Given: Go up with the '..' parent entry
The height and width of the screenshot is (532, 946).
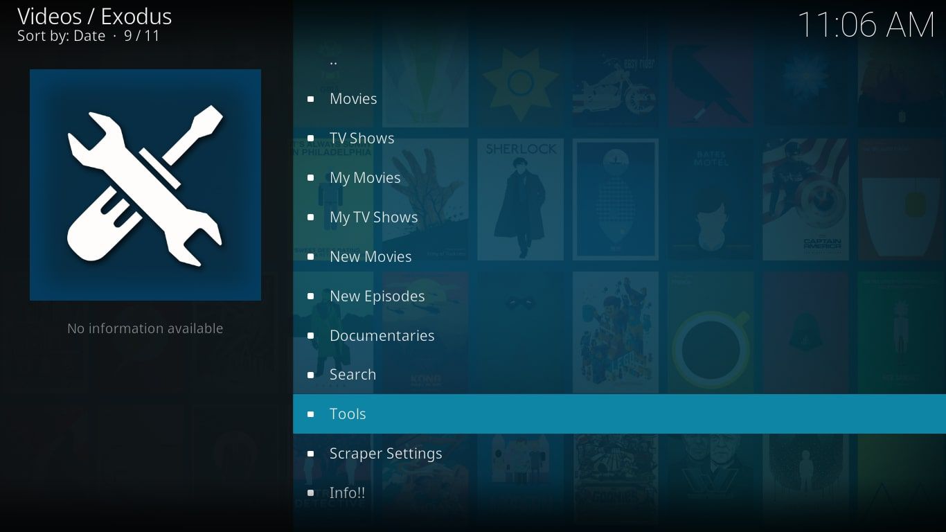Looking at the screenshot, I should (619, 60).
